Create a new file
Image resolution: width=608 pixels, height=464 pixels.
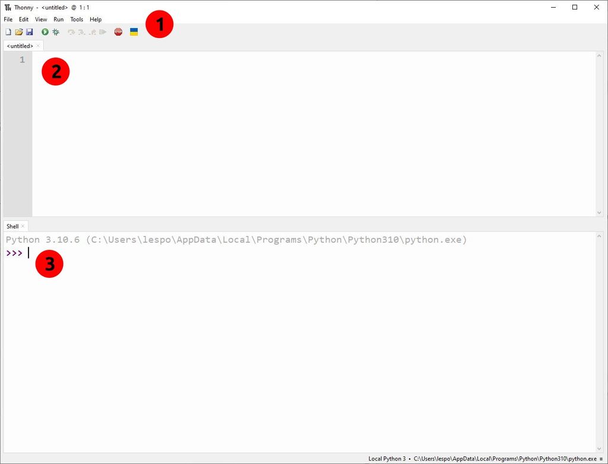(8, 31)
